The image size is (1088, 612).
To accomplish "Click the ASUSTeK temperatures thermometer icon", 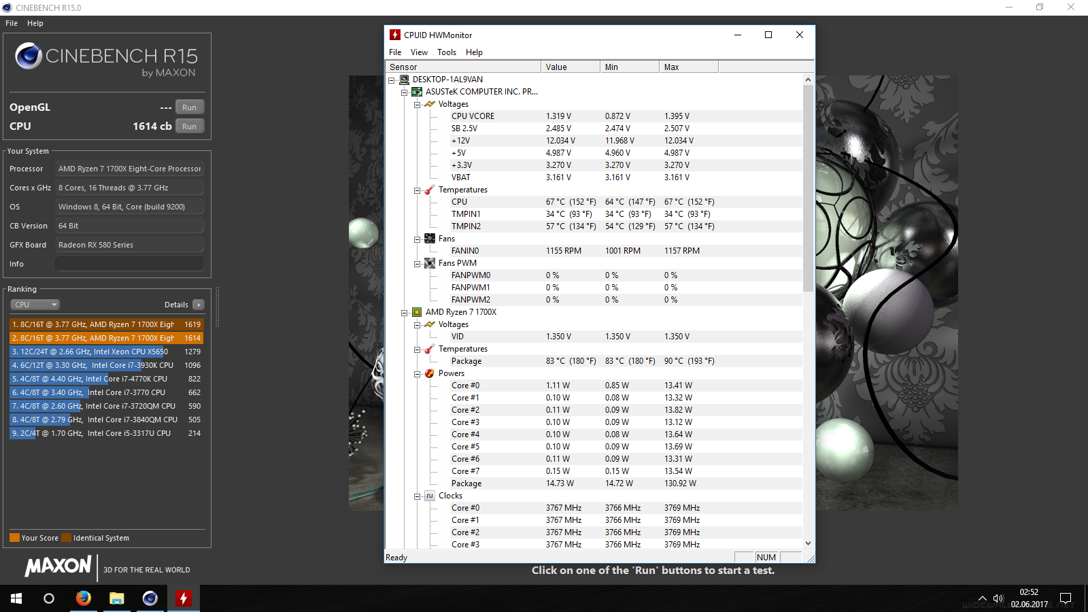I will 430,190.
